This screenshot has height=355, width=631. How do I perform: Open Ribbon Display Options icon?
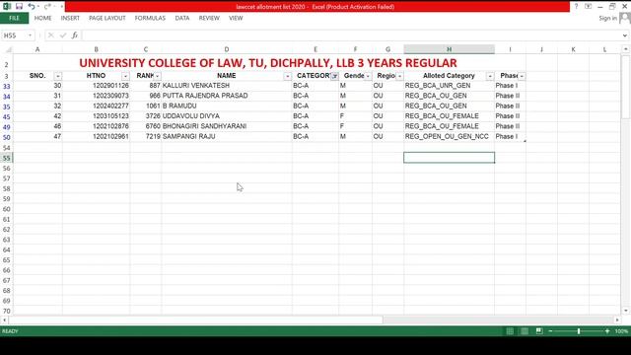pos(588,7)
